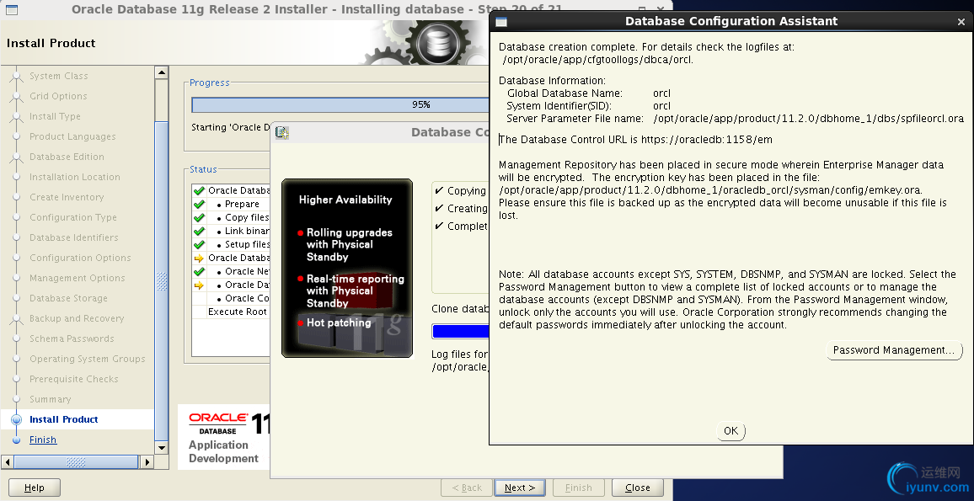
Task: Click the Copying checkmark step row
Action: pos(461,190)
